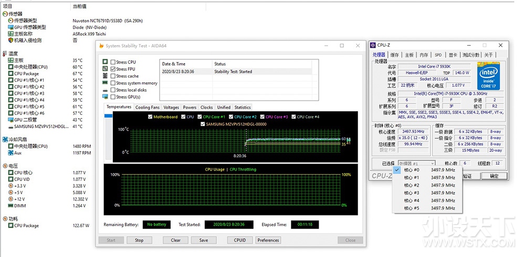Click the RAM icon beside Stress system memory
The width and height of the screenshot is (525, 257).
point(105,83)
